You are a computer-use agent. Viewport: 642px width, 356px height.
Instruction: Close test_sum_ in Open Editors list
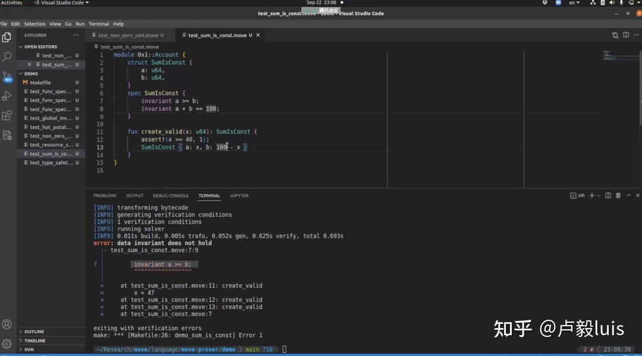coord(29,65)
